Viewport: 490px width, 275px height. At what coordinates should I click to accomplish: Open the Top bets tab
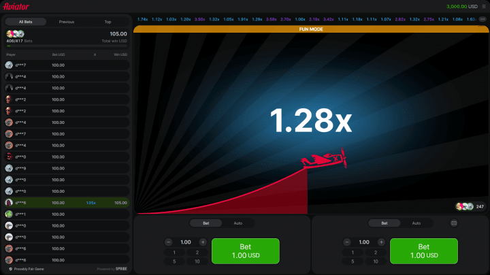click(x=108, y=22)
